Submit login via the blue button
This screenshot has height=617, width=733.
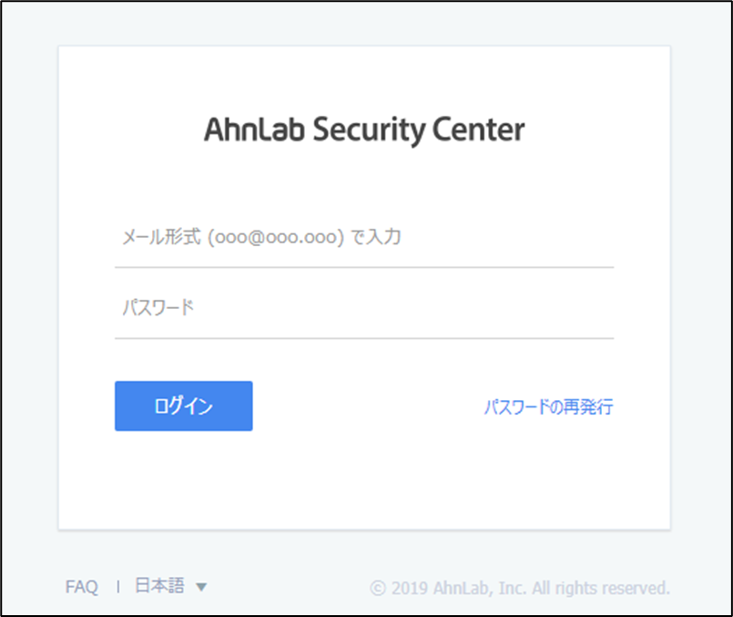182,406
